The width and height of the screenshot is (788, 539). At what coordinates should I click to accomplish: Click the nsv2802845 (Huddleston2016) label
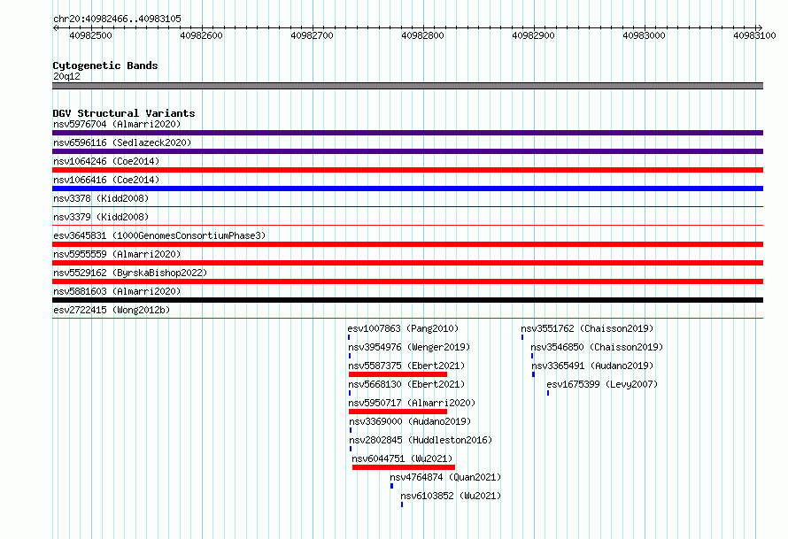point(421,440)
